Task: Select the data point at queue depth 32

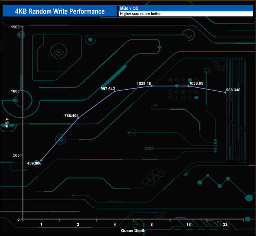Action: [225, 92]
